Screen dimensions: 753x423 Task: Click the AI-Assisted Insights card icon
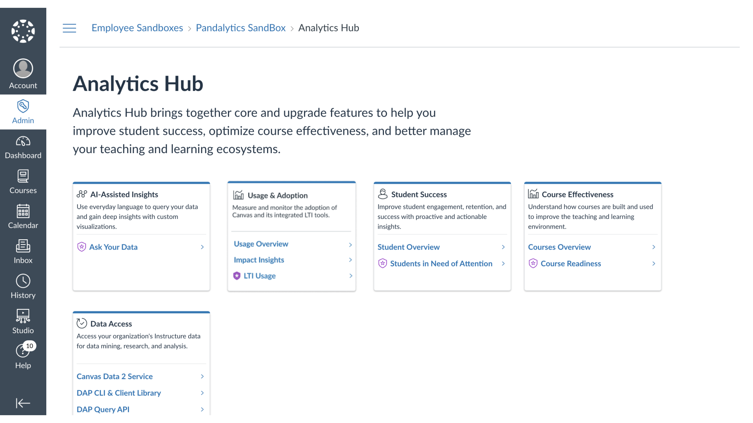(82, 194)
